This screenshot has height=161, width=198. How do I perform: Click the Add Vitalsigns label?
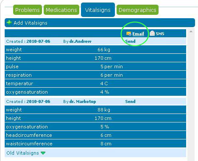click(x=31, y=23)
